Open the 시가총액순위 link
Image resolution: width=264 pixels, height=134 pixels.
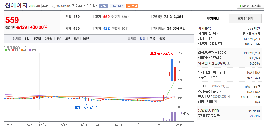(x=208, y=33)
